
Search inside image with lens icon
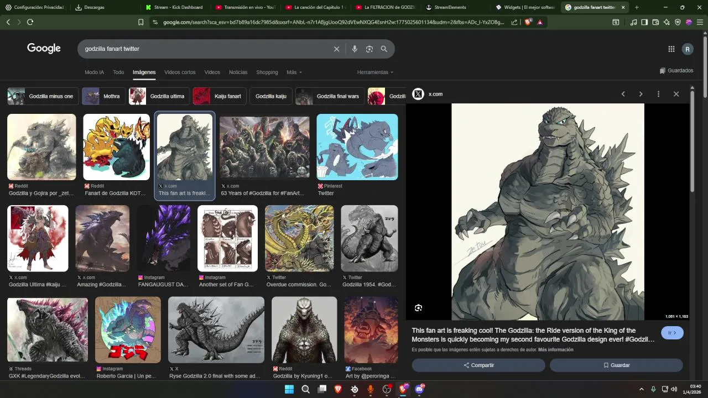click(418, 308)
